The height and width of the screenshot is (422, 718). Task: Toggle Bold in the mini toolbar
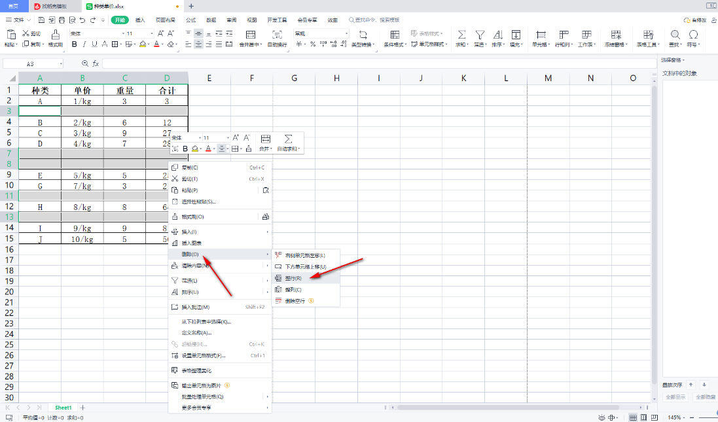click(x=185, y=149)
